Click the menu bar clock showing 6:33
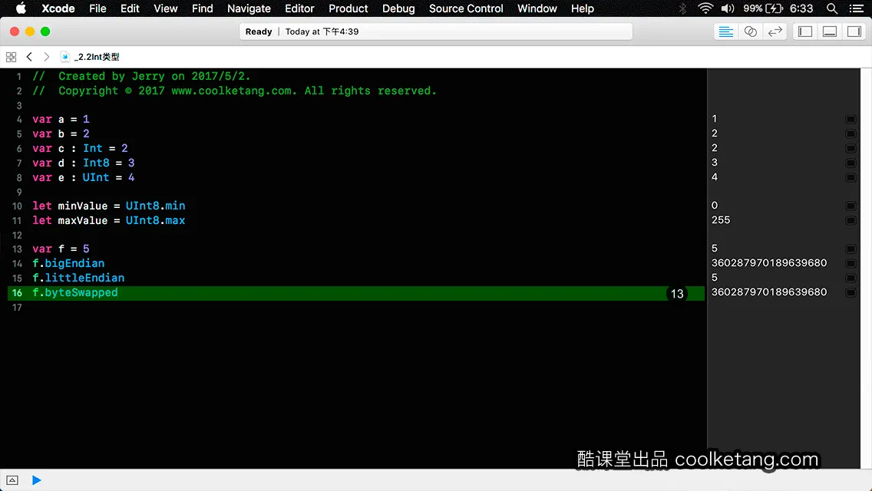Viewport: 872px width, 491px height. (801, 8)
